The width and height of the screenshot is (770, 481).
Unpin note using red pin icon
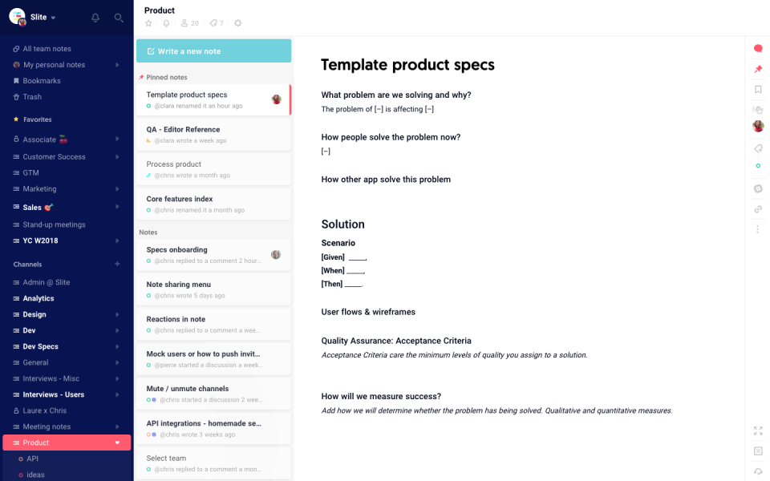tap(758, 70)
